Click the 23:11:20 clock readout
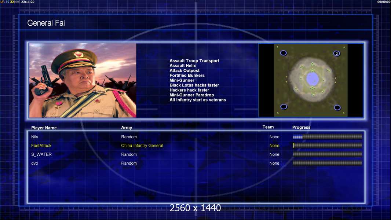The image size is (391, 220). tap(28, 2)
